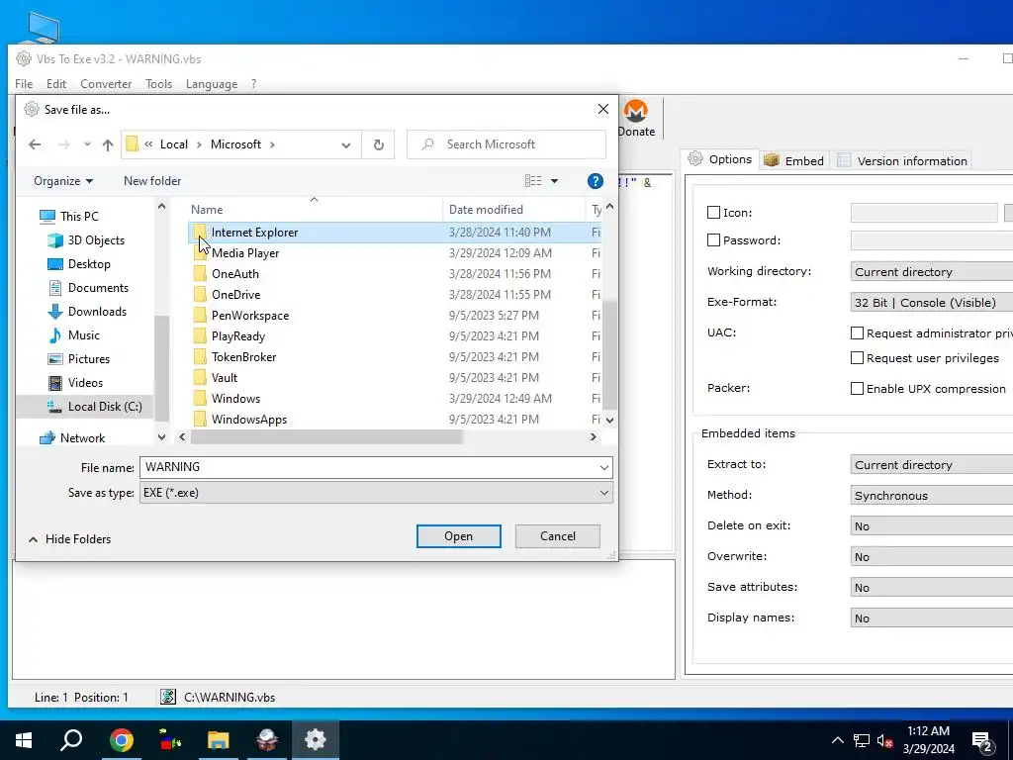
Task: Check Request user privileges
Action: pyautogui.click(x=857, y=358)
